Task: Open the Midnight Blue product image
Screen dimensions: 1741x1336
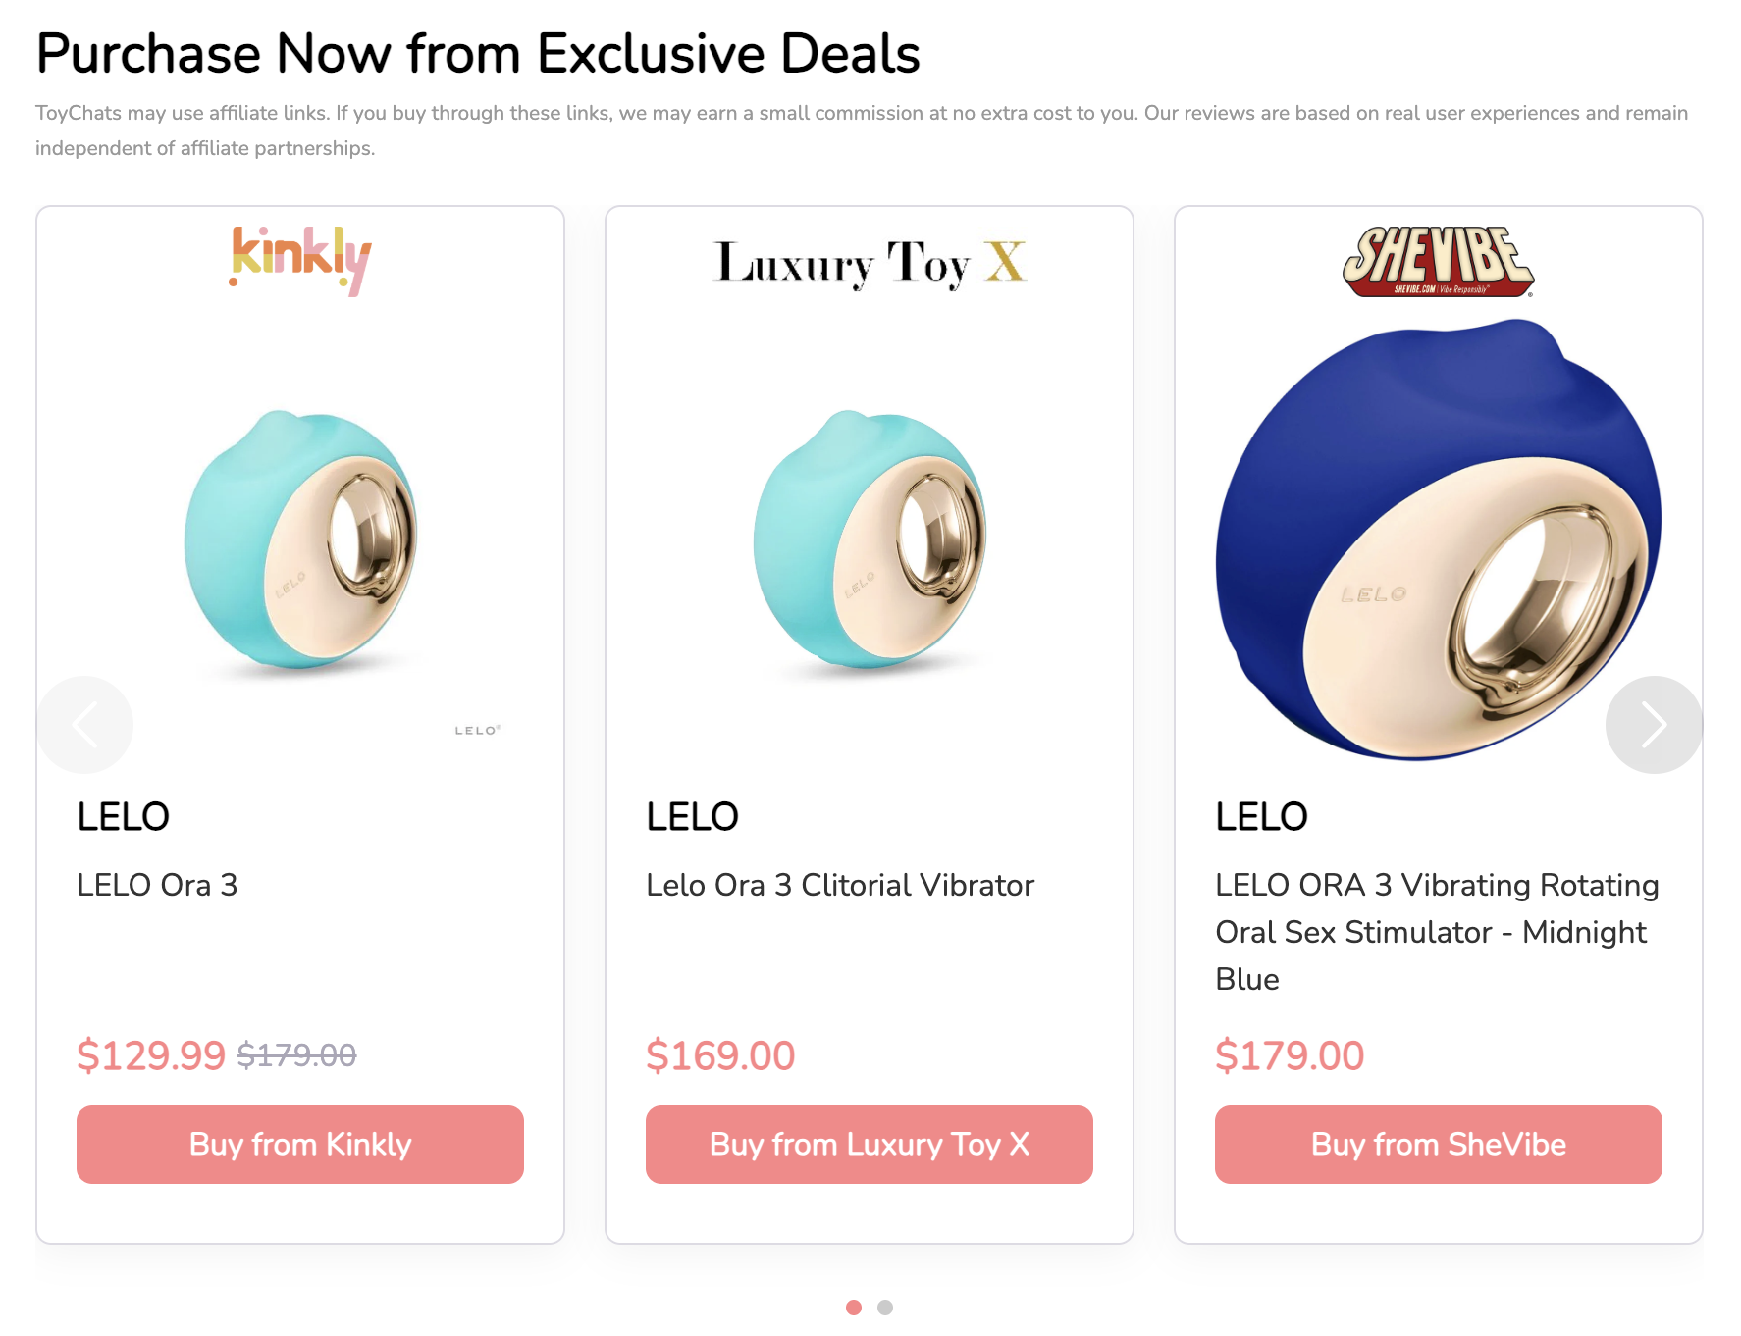Action: pyautogui.click(x=1438, y=540)
